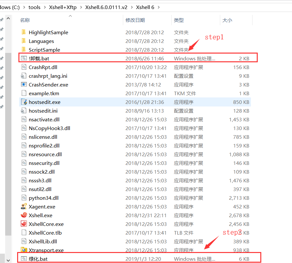Screen dimensions: 292x263
Task: Open the Languages folder
Action: tap(24, 41)
